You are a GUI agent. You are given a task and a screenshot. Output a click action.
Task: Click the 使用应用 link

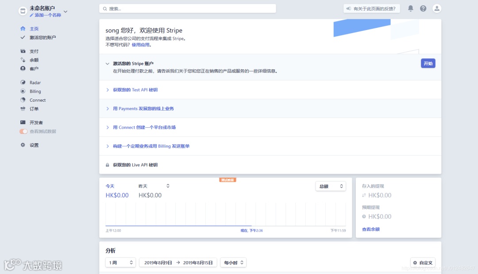[x=141, y=45]
